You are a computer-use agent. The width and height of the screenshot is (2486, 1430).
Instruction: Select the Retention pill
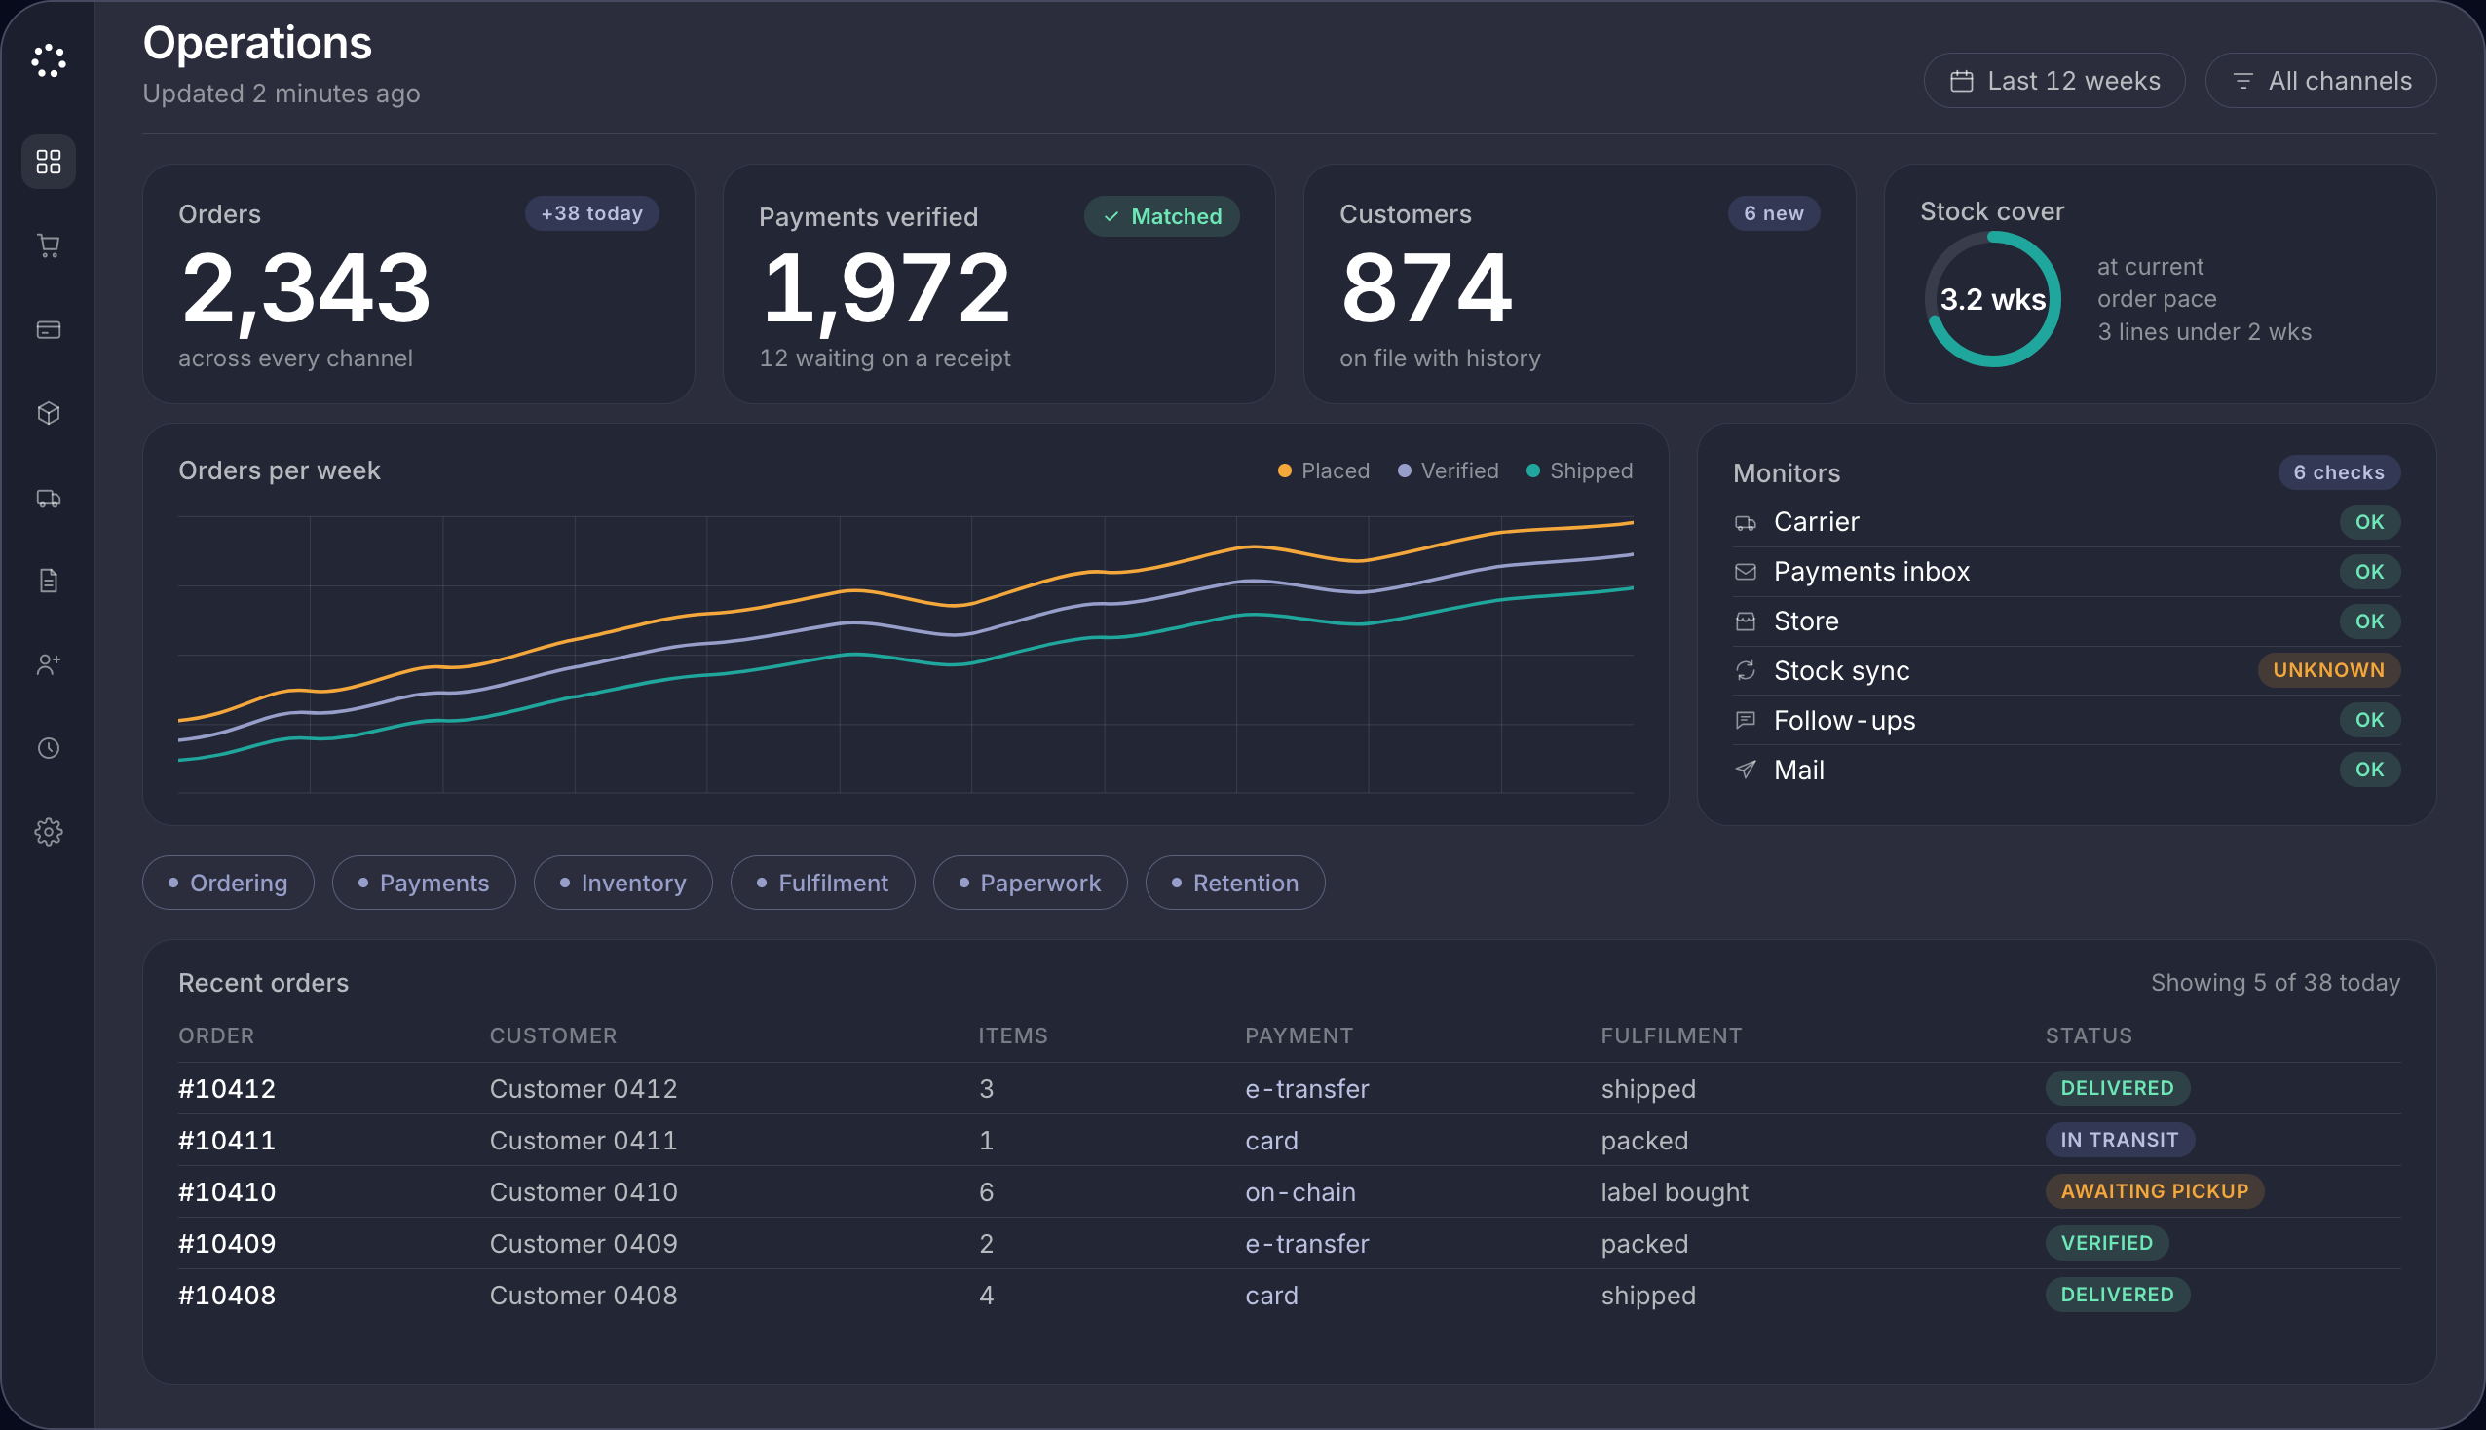(x=1234, y=883)
